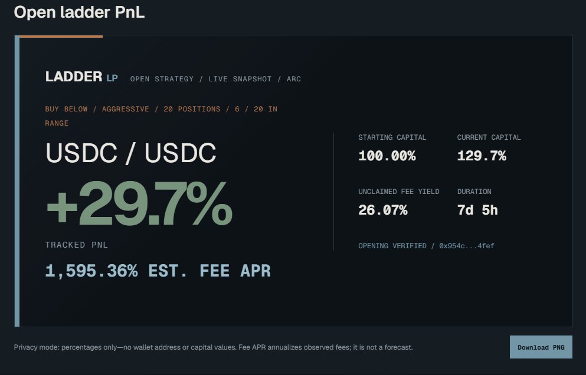Image resolution: width=586 pixels, height=375 pixels.
Task: Click the TRACKED PNL label
Action: point(76,245)
